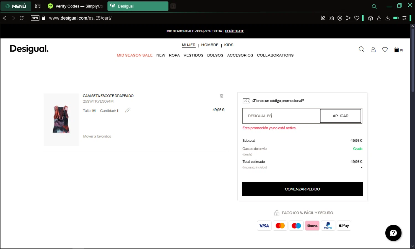
Task: Remove the item with trash icon
Action: (x=222, y=96)
